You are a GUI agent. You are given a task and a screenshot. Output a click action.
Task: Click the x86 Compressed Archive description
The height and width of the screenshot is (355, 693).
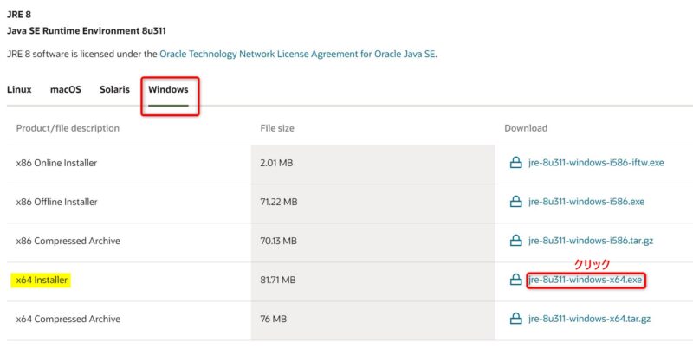point(68,241)
